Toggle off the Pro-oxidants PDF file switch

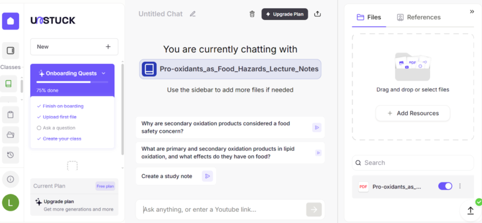(x=445, y=186)
